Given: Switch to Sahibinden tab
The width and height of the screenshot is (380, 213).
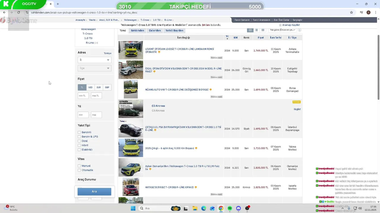Looking at the screenshot, I should [x=137, y=30].
